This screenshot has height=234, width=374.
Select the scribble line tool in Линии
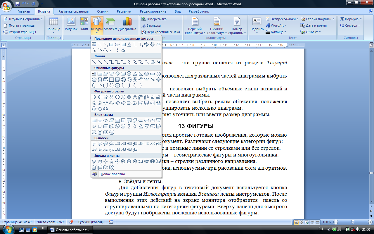coord(158,62)
